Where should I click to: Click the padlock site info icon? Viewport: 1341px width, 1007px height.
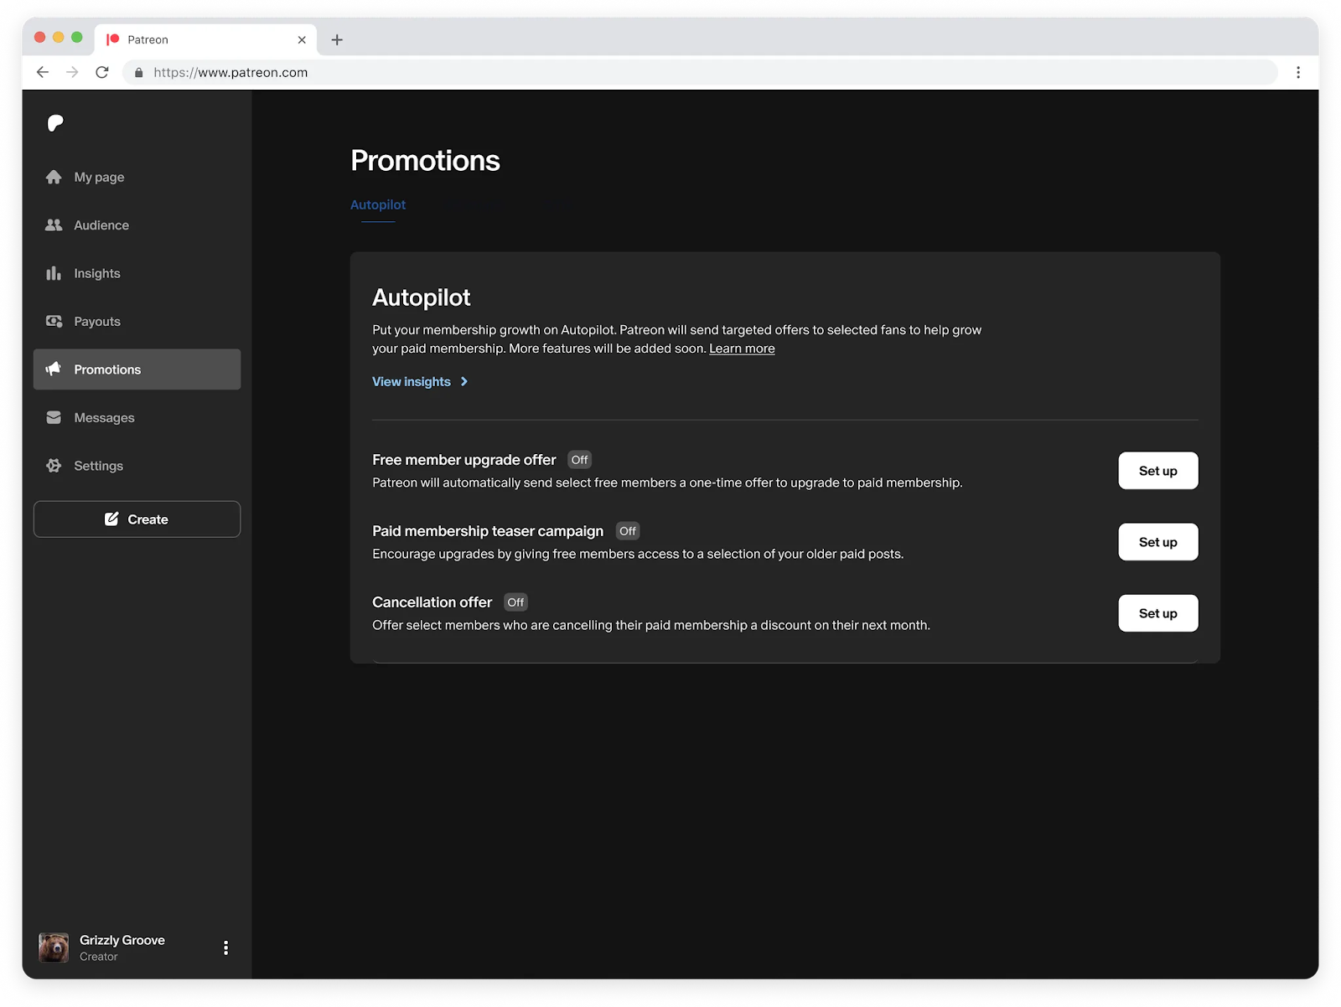pos(139,73)
